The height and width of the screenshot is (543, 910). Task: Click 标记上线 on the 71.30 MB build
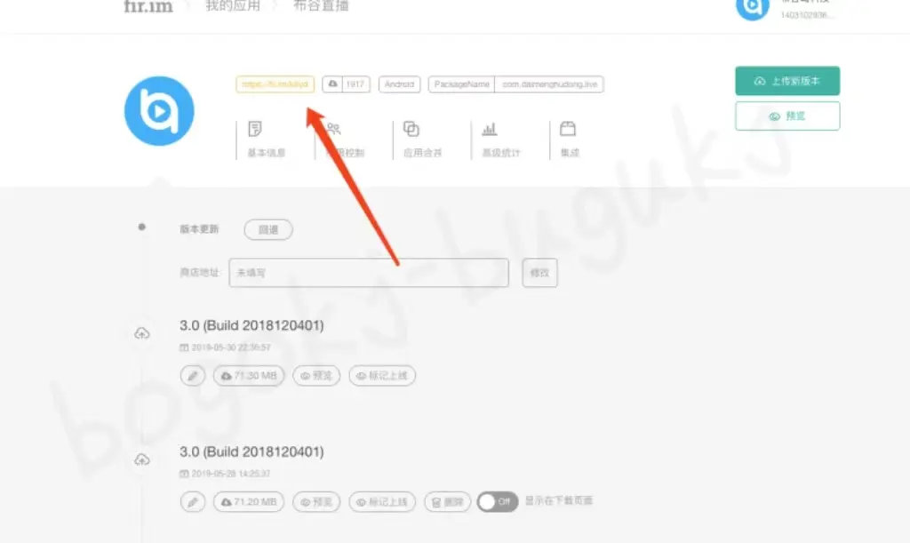(x=382, y=376)
